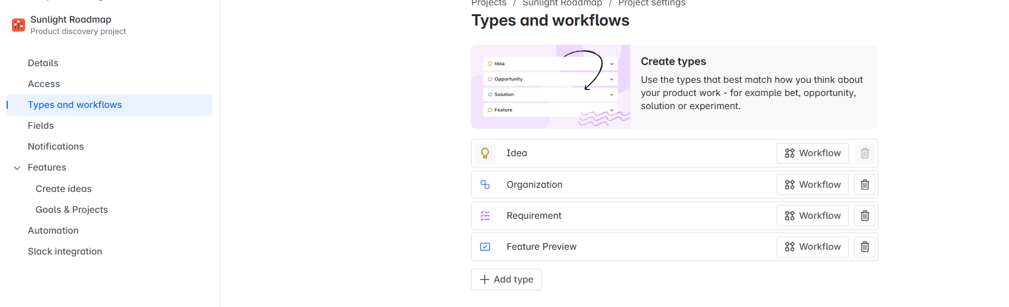The width and height of the screenshot is (1009, 307).
Task: Delete the Organization type via trash icon
Action: pyautogui.click(x=865, y=185)
